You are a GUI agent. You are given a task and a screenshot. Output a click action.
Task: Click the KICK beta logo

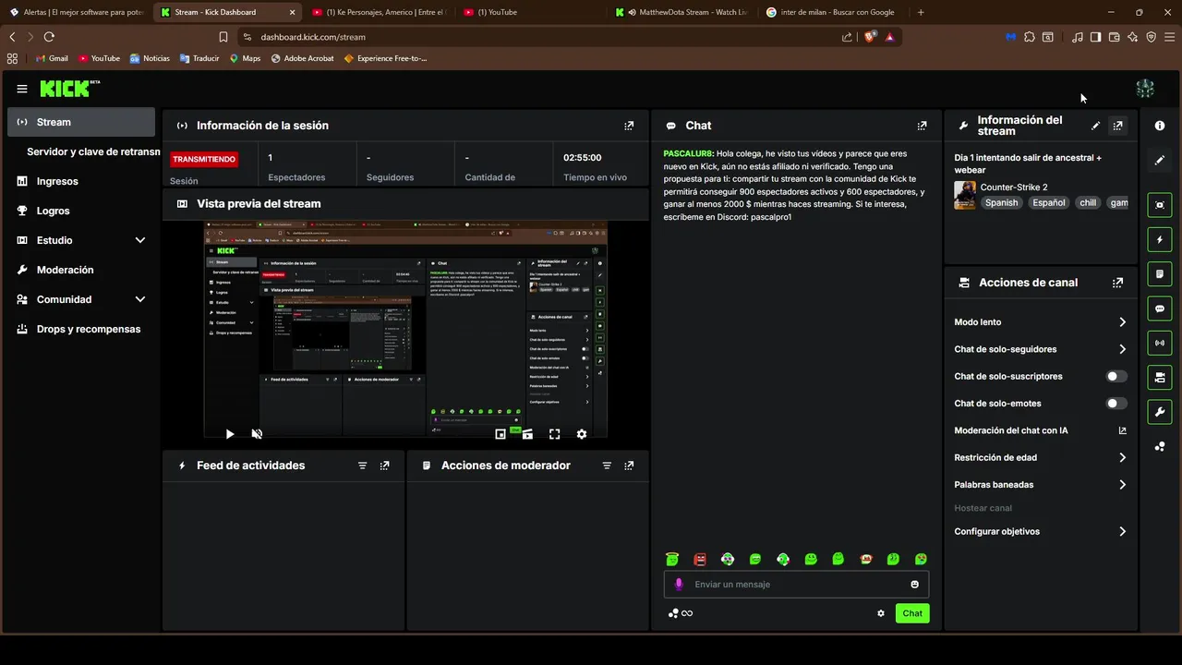69,89
